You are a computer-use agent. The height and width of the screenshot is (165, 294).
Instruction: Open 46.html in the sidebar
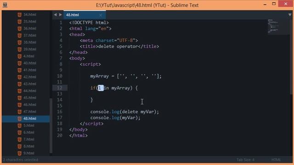click(x=29, y=104)
